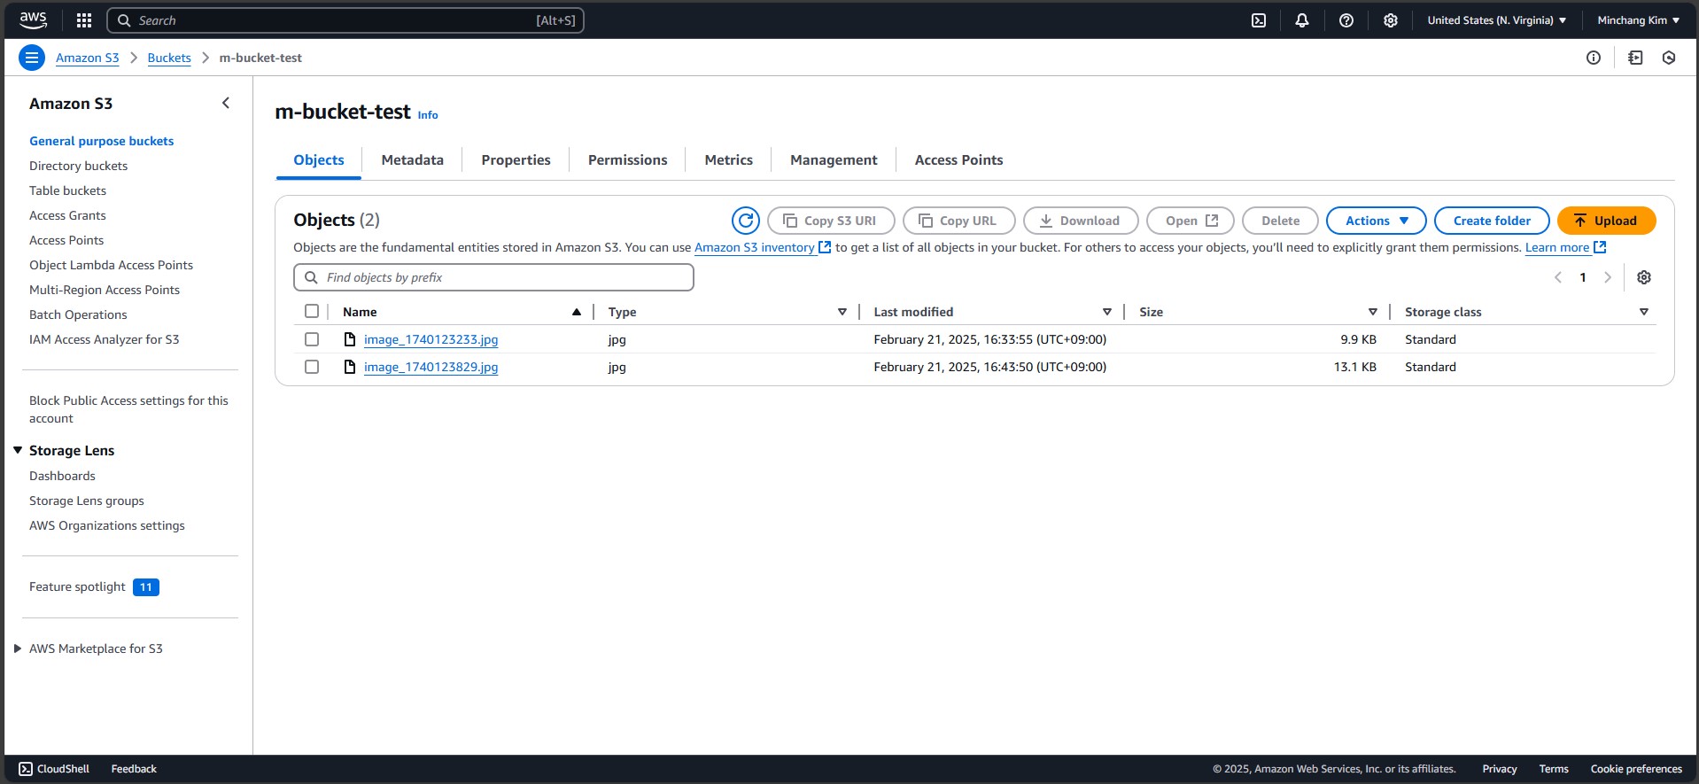Sort by the Type column arrow
The height and width of the screenshot is (784, 1699).
pyautogui.click(x=842, y=312)
